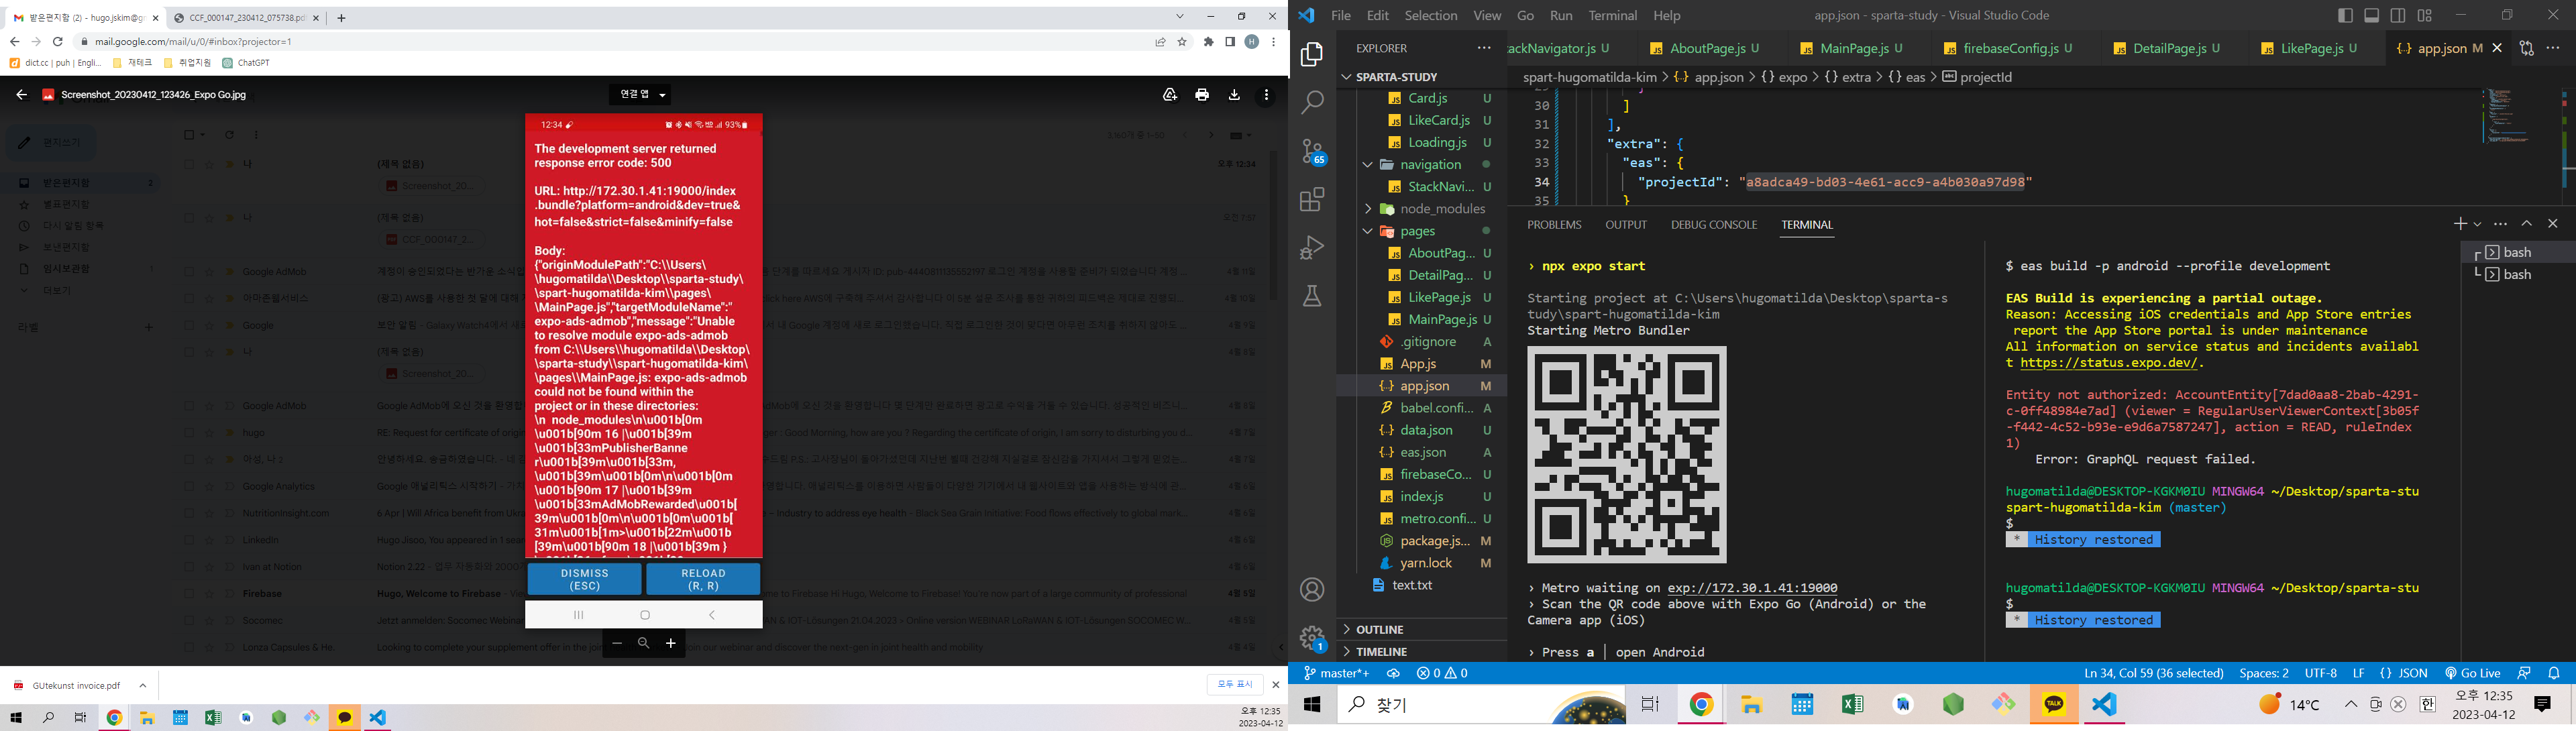
Task: Toggle the panel layout button in title bar
Action: click(2372, 15)
